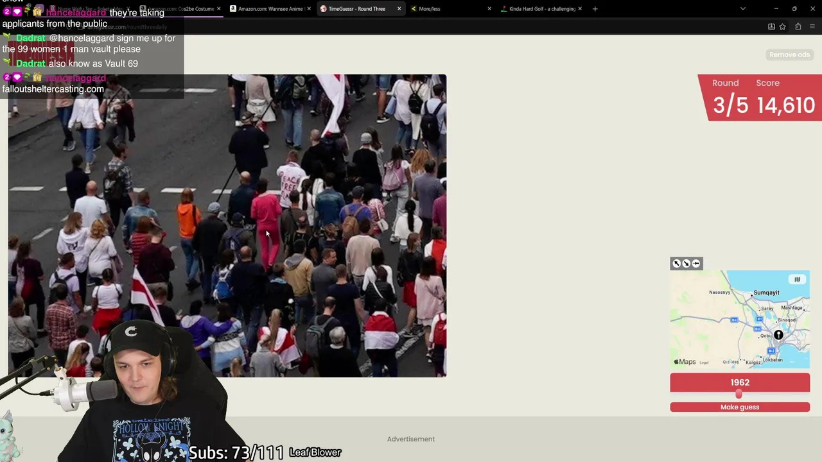Switch to the Kinda Hard Golf tab
The height and width of the screenshot is (462, 822).
click(541, 9)
